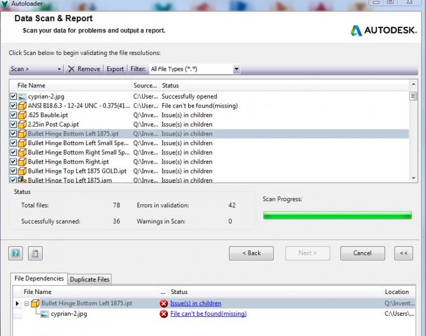Open the help icon button
The height and width of the screenshot is (336, 426).
coord(16,253)
